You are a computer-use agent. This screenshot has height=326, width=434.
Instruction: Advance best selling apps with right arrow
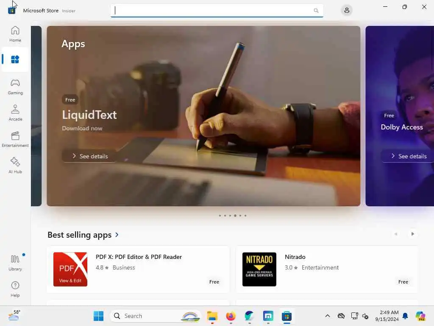[x=412, y=234]
